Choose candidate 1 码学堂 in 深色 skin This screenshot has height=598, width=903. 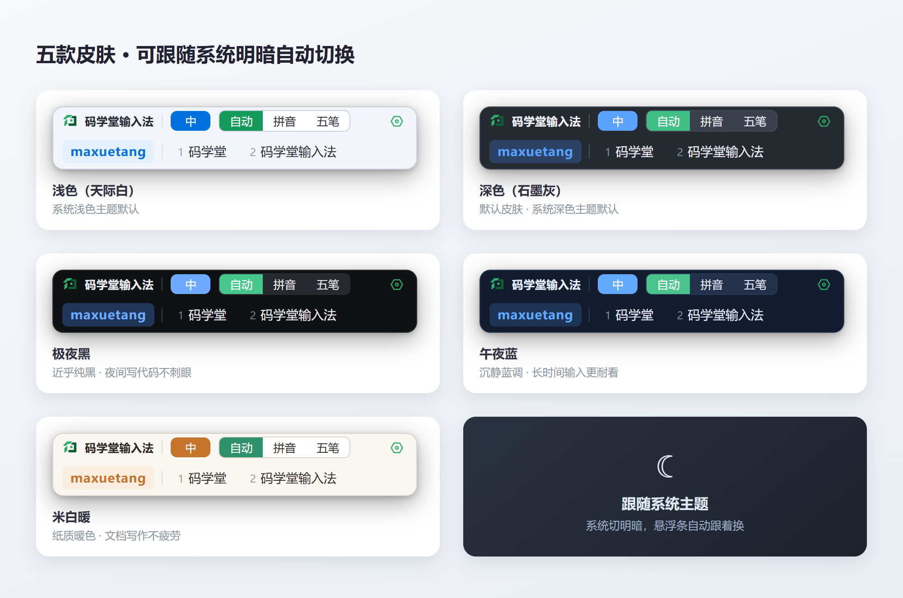coord(629,152)
